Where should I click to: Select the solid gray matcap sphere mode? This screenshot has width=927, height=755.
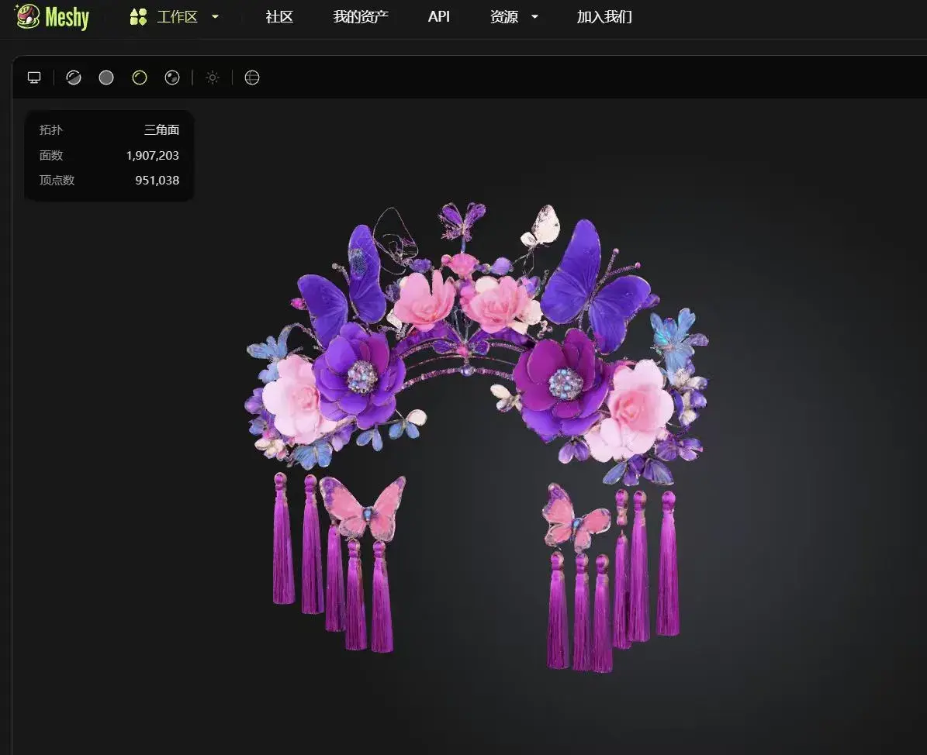[x=106, y=77]
